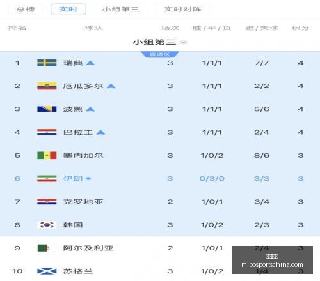Image resolution: width=320 pixels, height=281 pixels.
Task: Open team 波黑
Action: 73,109
